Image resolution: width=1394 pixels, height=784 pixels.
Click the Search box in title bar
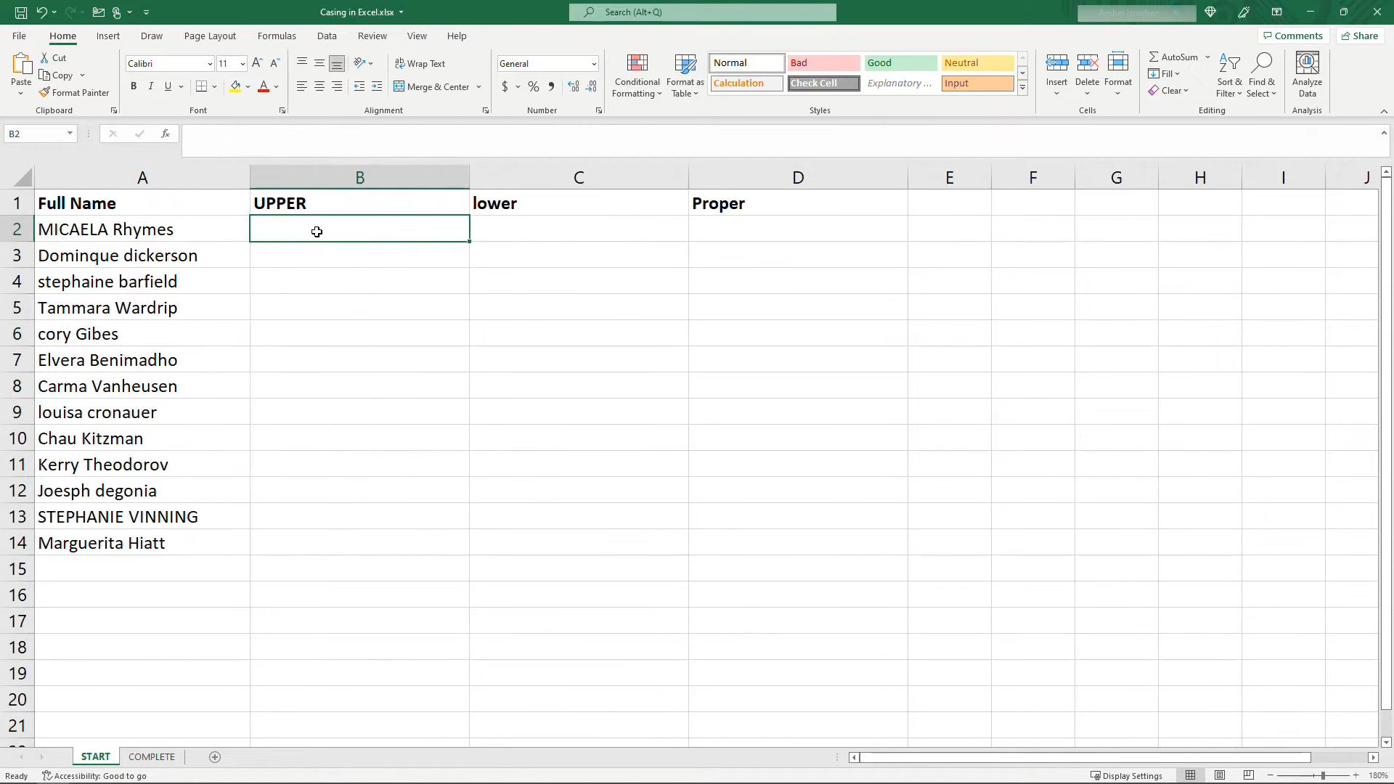coord(702,12)
